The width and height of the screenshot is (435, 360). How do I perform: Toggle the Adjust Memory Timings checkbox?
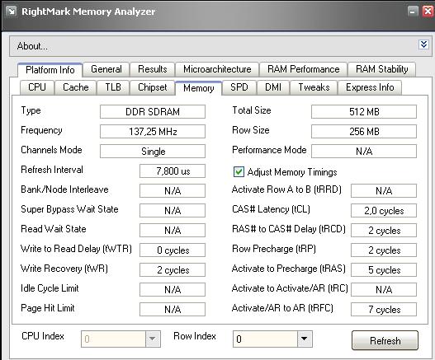point(239,171)
